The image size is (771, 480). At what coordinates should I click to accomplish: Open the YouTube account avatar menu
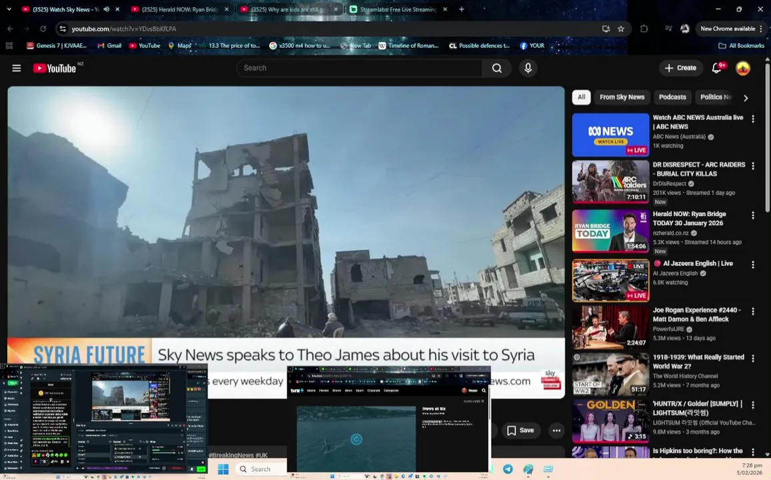pos(742,68)
